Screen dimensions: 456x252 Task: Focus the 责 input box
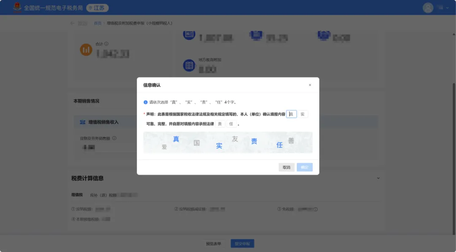tap(220, 124)
